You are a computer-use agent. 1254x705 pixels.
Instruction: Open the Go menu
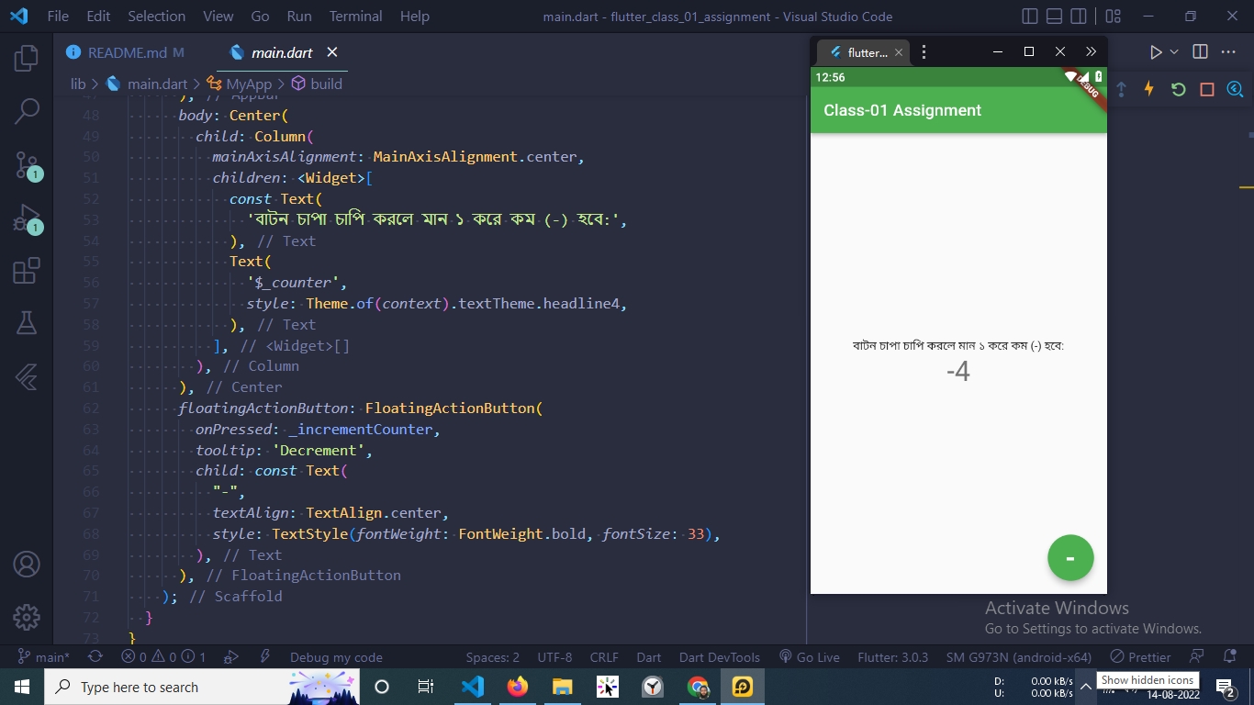coord(260,17)
